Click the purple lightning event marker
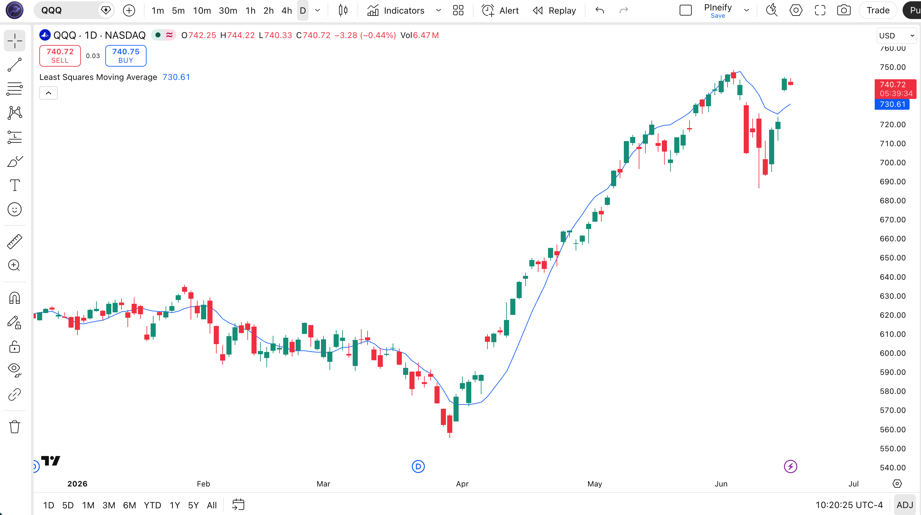Screen dimensions: 921x515 coord(790,466)
